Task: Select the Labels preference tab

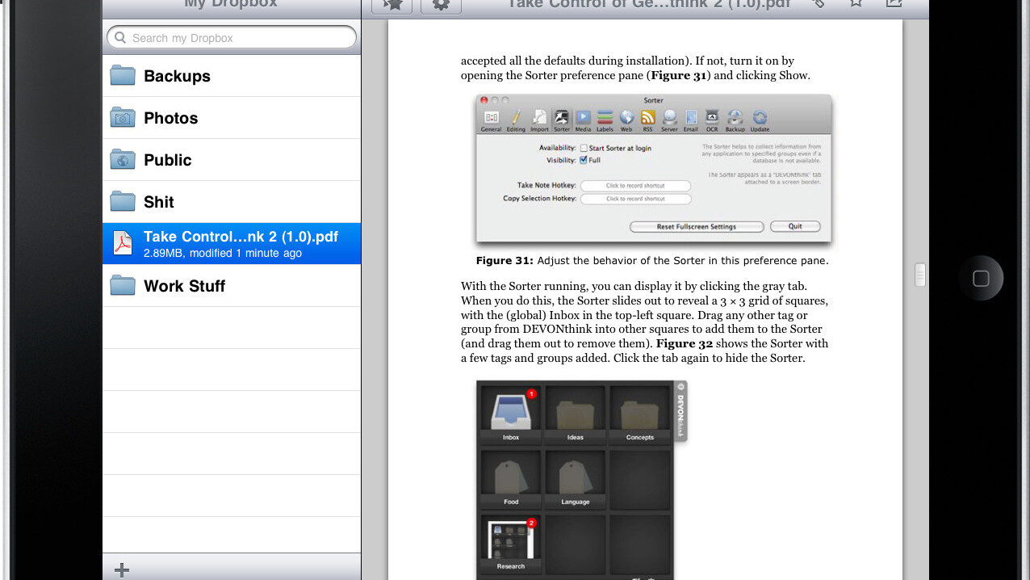Action: 605,120
